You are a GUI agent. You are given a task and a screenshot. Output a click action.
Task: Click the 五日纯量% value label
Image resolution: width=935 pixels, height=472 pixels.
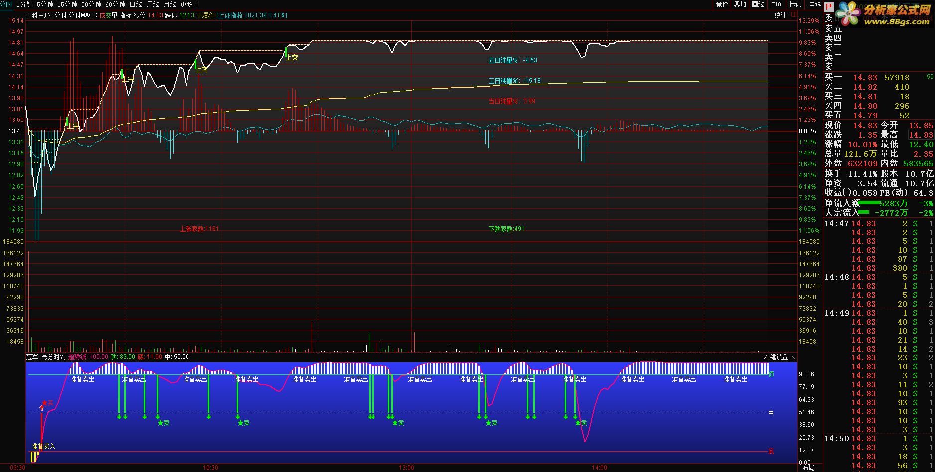513,60
